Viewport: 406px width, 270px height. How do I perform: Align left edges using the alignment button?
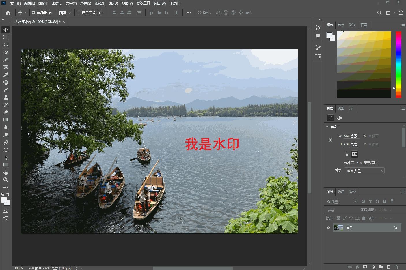pos(114,12)
